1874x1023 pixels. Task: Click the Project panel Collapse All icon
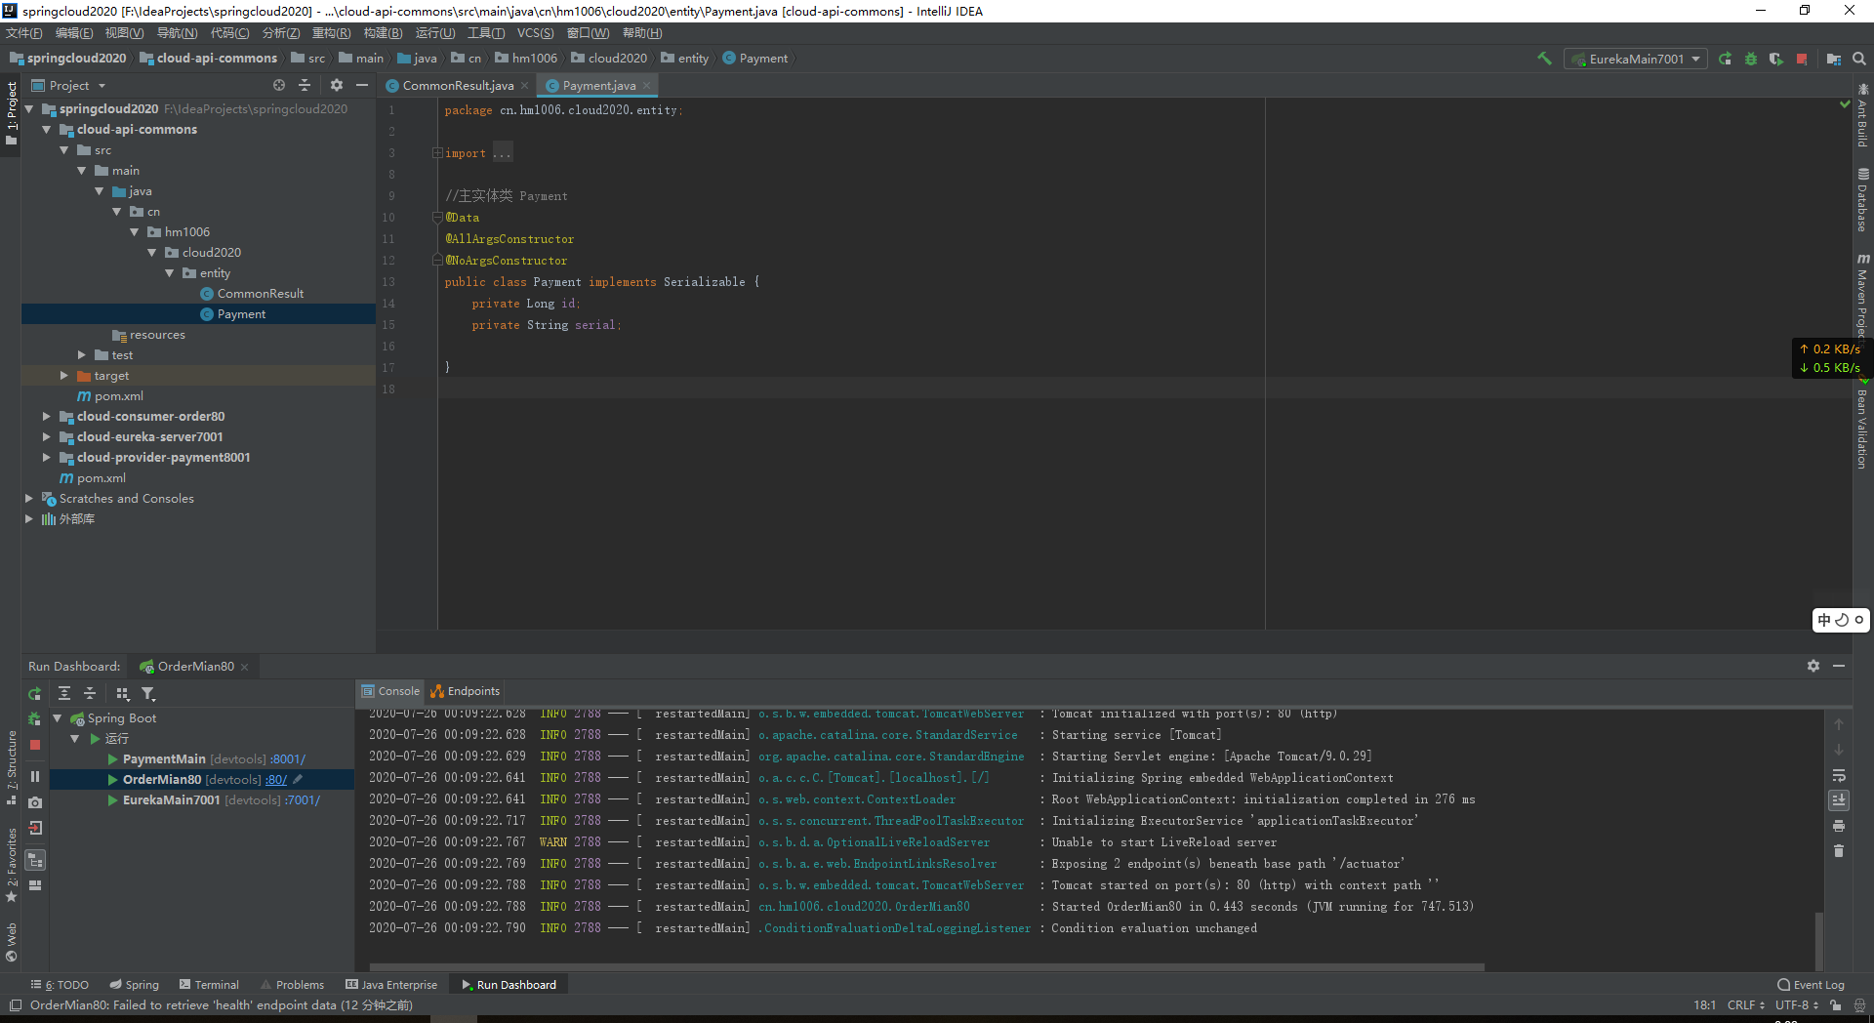305,86
